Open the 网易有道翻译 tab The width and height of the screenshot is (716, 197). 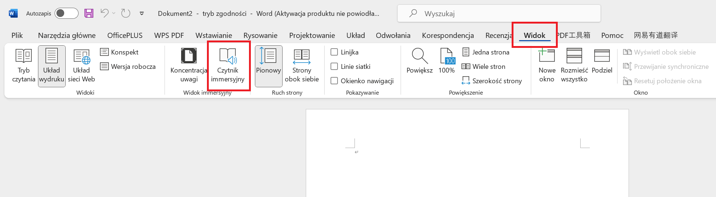click(656, 35)
